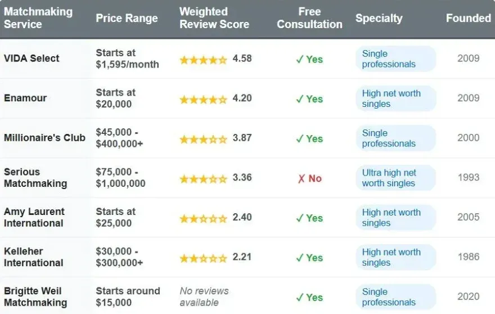Click Enamour's 4.20 star rating icons

tap(203, 100)
